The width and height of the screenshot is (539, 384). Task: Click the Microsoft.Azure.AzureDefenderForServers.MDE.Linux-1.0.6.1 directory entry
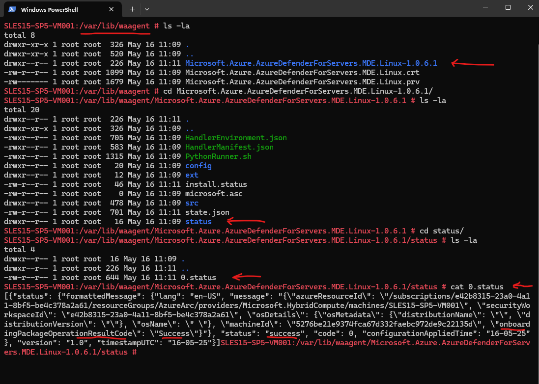point(311,63)
